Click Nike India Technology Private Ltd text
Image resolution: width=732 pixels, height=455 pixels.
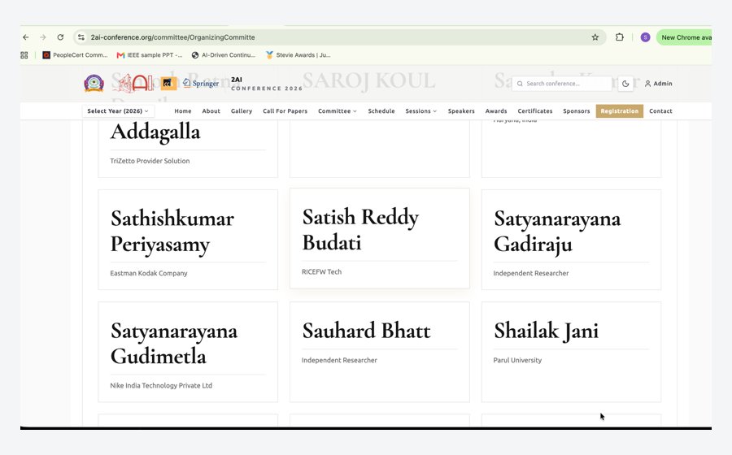click(161, 386)
